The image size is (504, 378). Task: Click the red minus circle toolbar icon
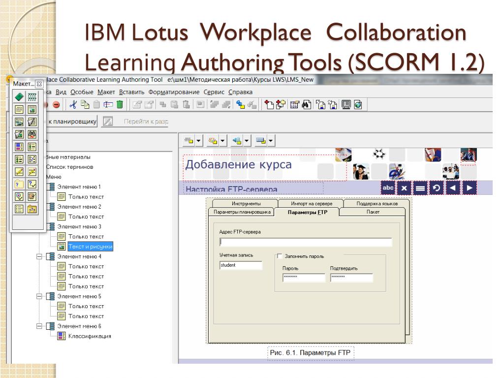click(56, 104)
